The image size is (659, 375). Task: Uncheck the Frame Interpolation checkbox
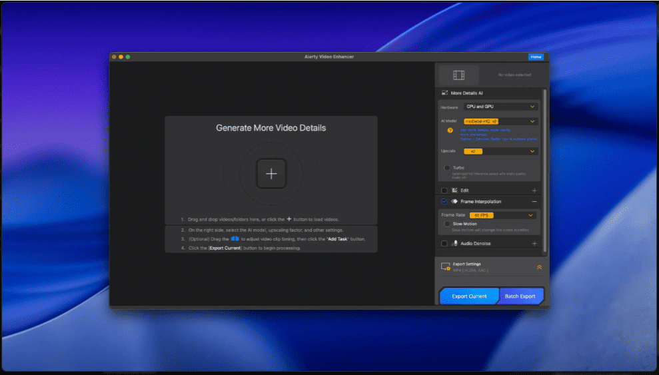444,202
